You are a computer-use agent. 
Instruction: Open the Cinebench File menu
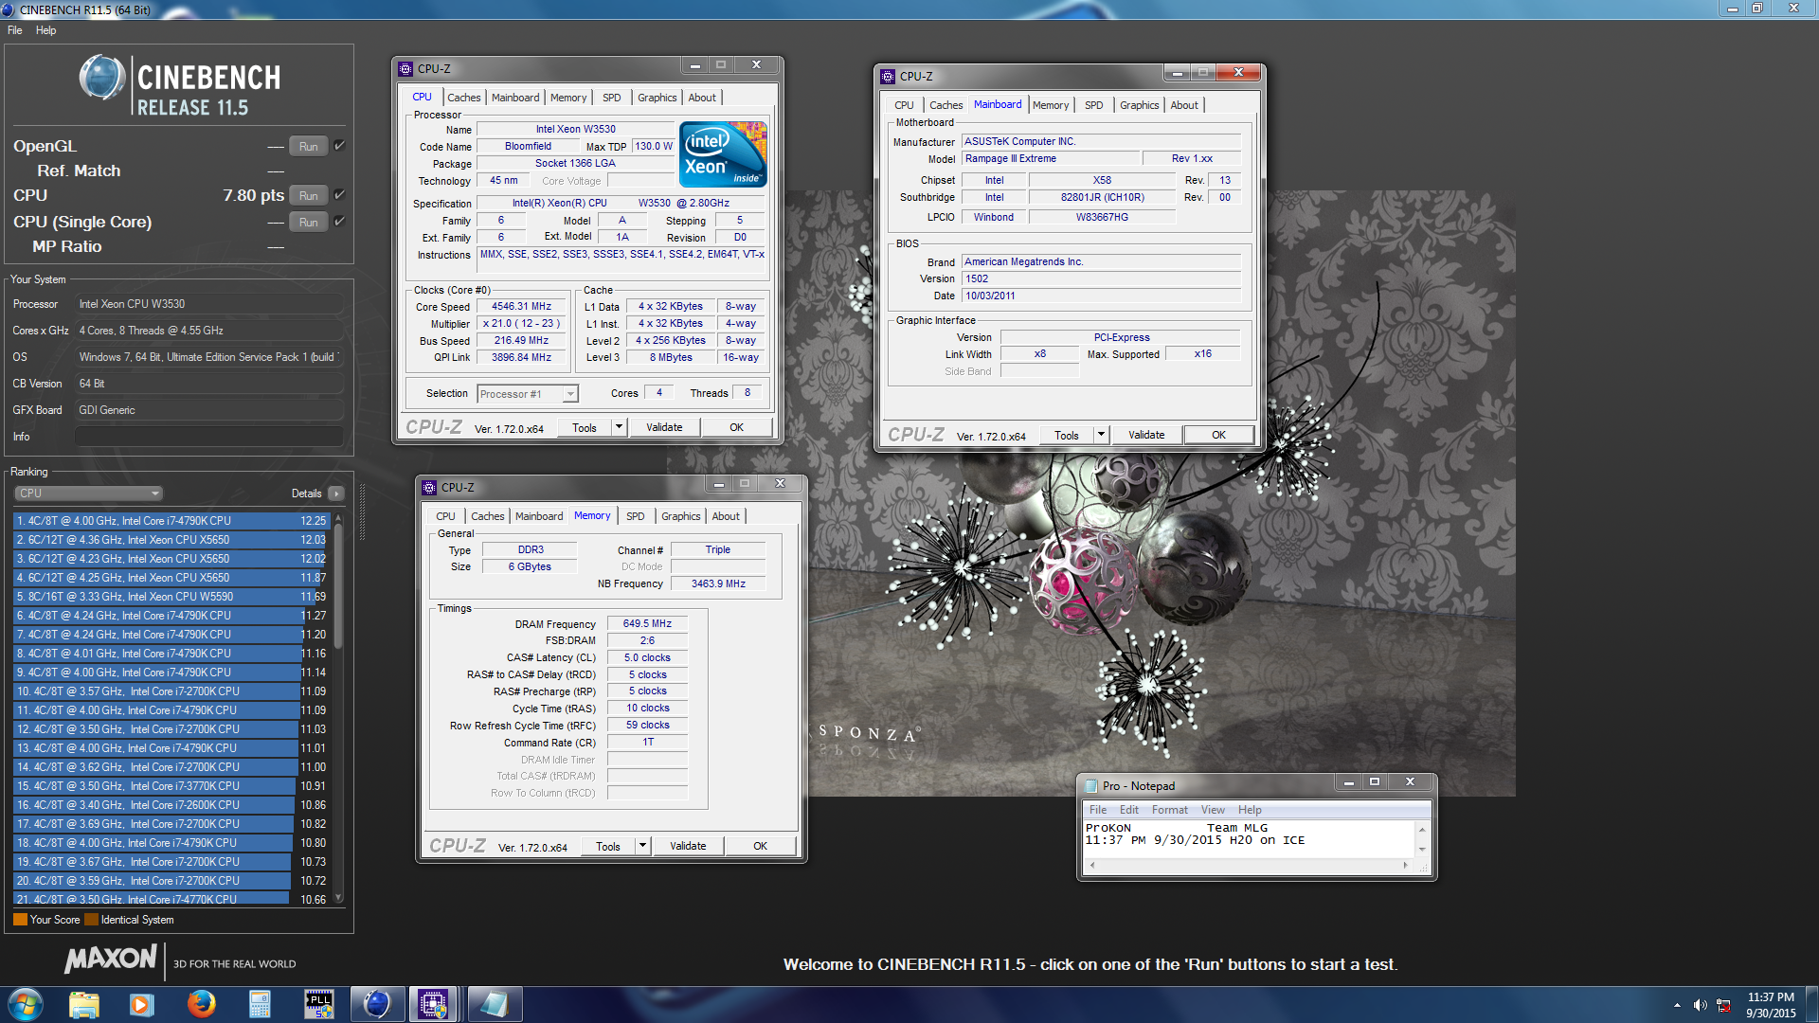pos(15,30)
